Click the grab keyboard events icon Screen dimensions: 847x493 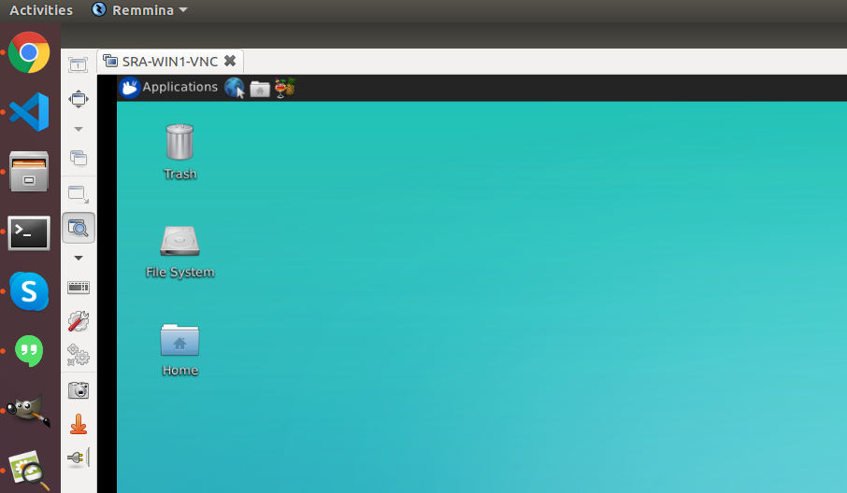(79, 289)
